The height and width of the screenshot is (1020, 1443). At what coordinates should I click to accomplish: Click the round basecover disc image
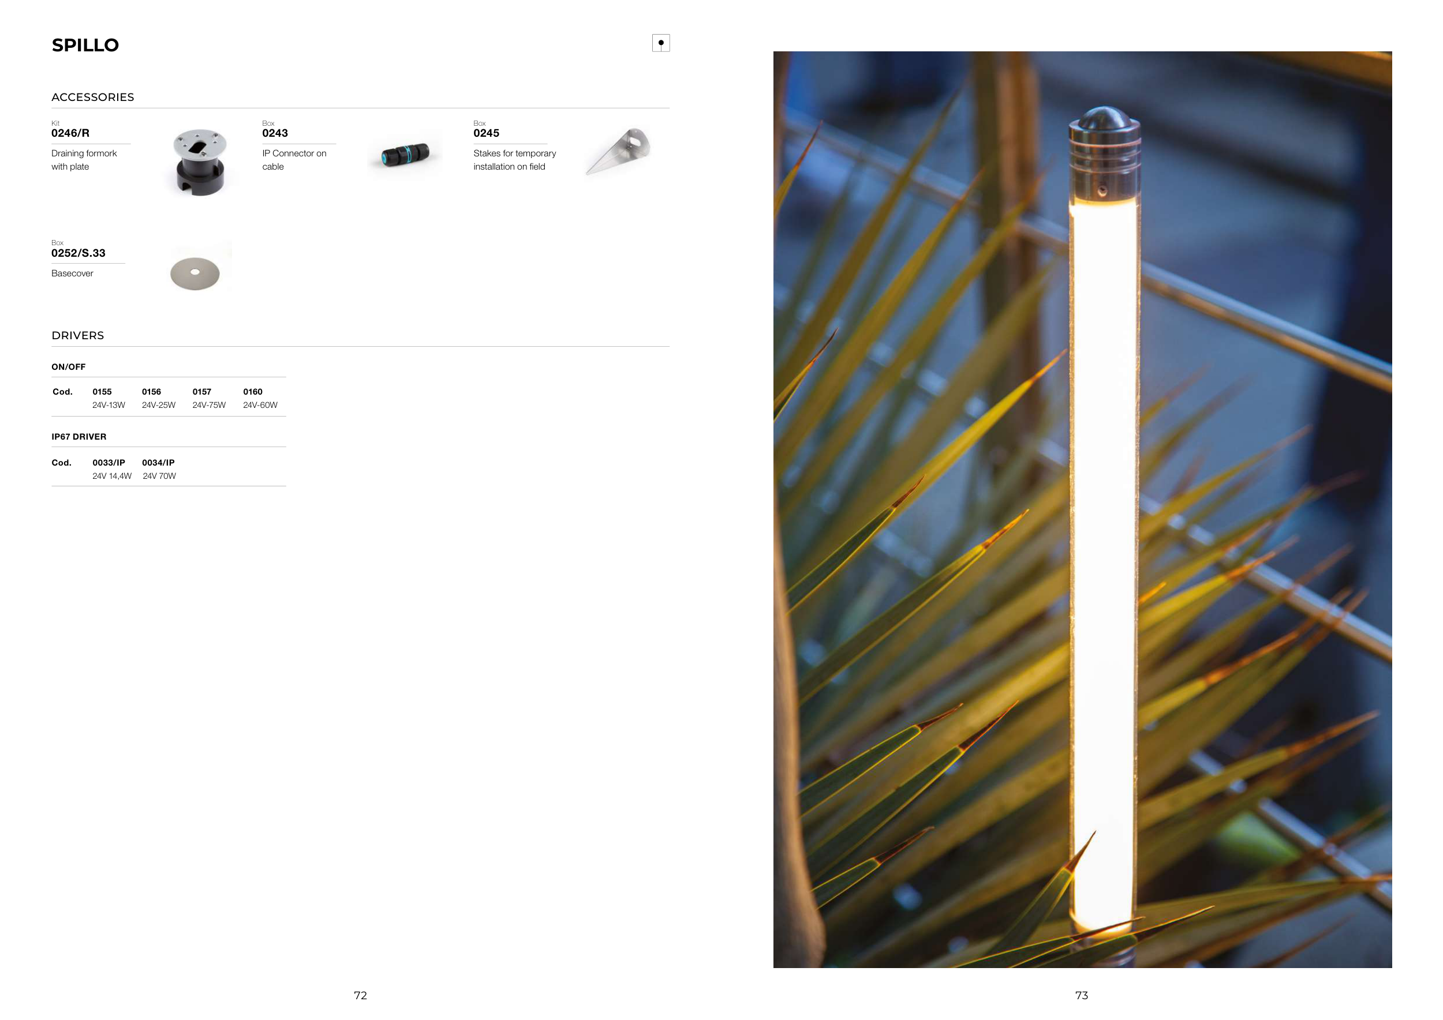(x=195, y=273)
